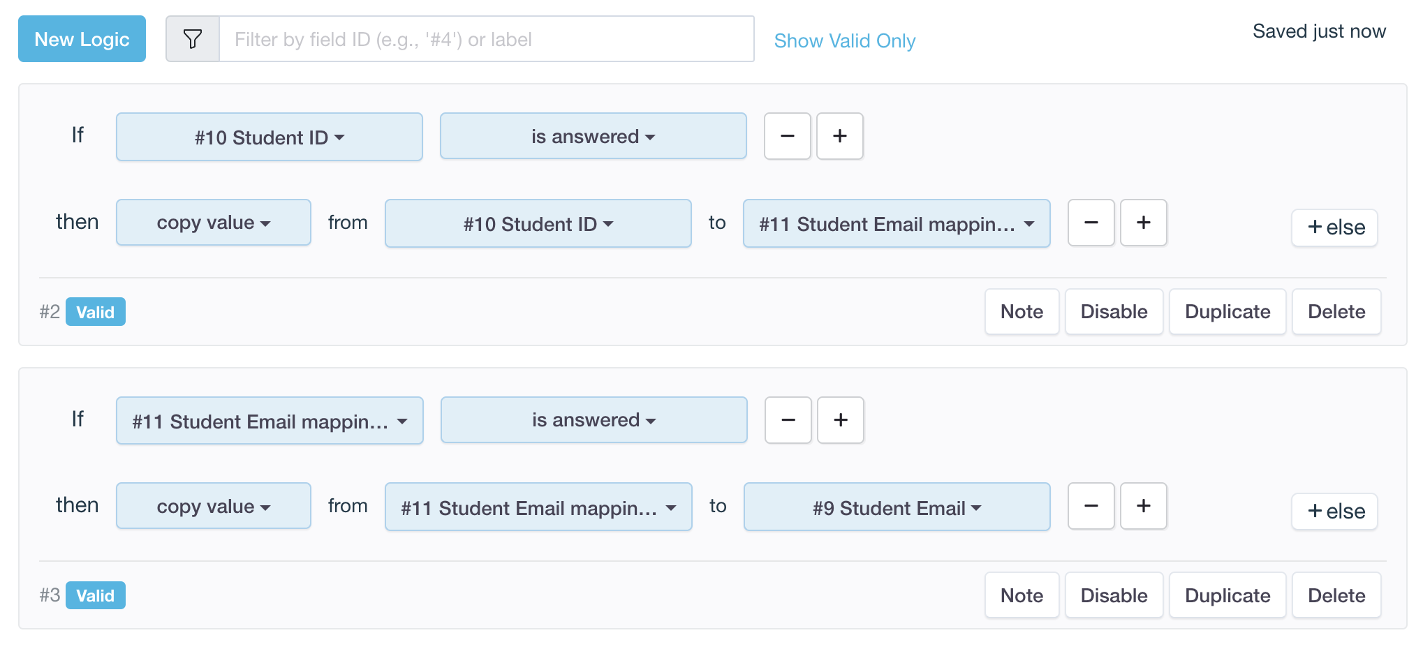Open the #10 Student ID condition field dropdown
Viewport: 1423px width, 649px height.
click(269, 137)
